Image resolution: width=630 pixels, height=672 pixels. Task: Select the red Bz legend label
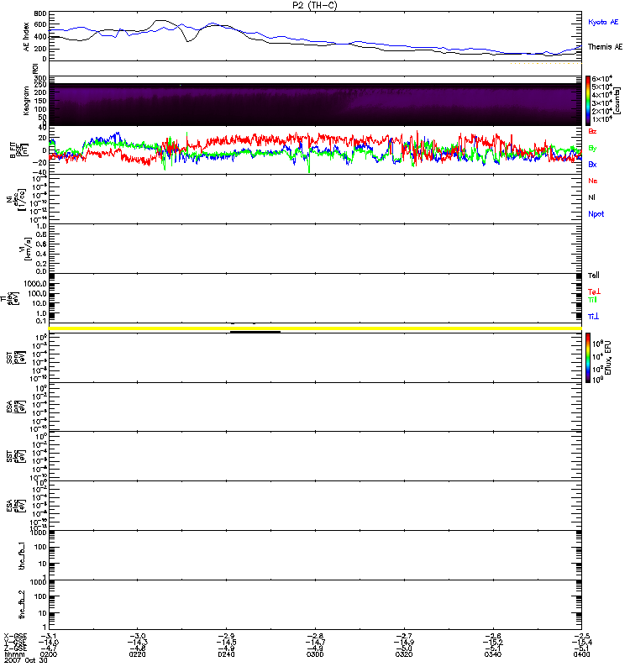(x=593, y=131)
